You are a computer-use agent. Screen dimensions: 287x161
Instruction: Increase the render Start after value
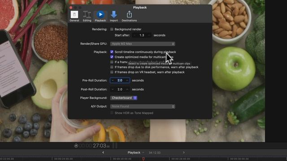tap(149, 35)
